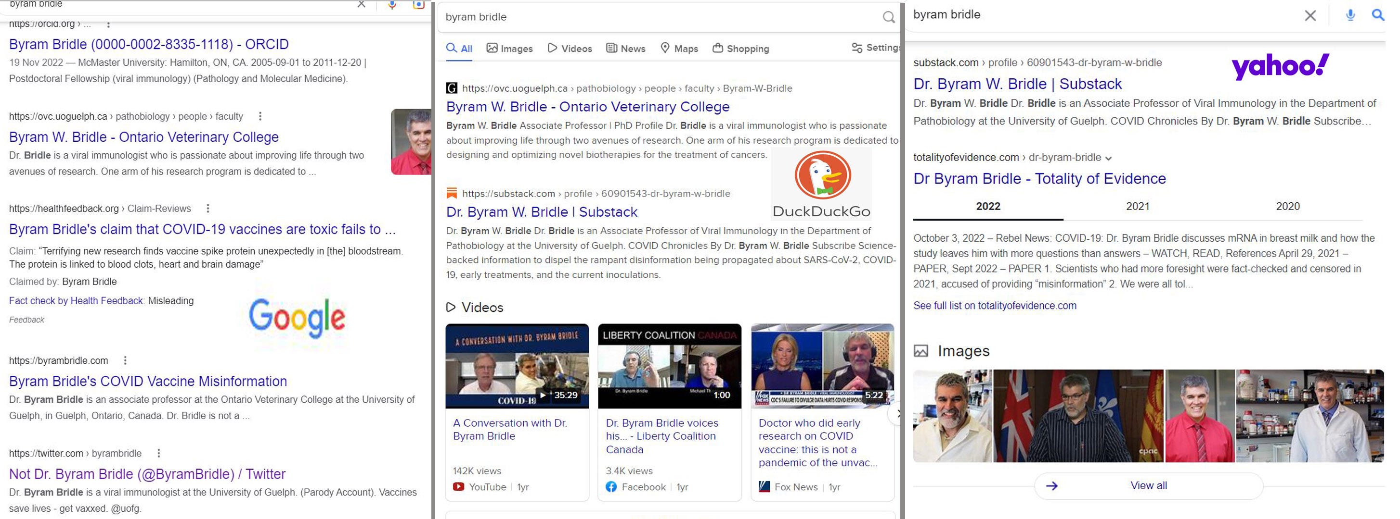Image resolution: width=1400 pixels, height=519 pixels.
Task: Click the Substack favicon in DuckDuckGo result
Action: (452, 194)
